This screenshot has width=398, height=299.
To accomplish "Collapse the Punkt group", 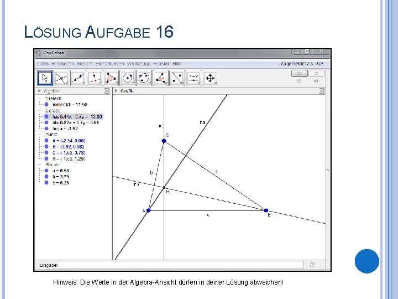I will tap(39, 135).
